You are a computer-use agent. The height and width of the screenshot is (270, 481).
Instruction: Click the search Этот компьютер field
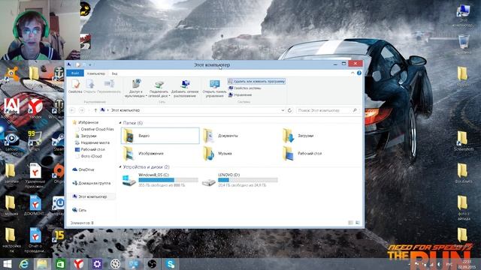tap(328, 110)
